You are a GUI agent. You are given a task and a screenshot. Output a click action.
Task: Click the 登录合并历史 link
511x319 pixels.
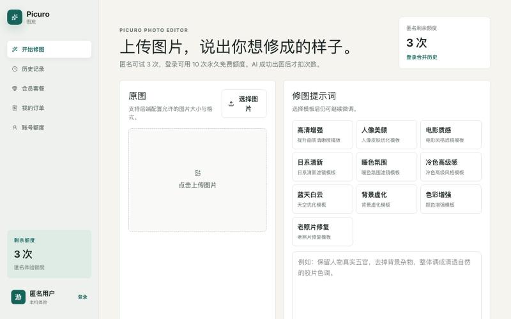tap(422, 57)
